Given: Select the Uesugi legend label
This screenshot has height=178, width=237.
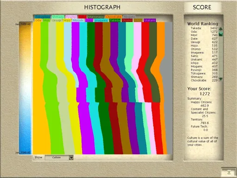Looking at the screenshot, I should pyautogui.click(x=56, y=20).
